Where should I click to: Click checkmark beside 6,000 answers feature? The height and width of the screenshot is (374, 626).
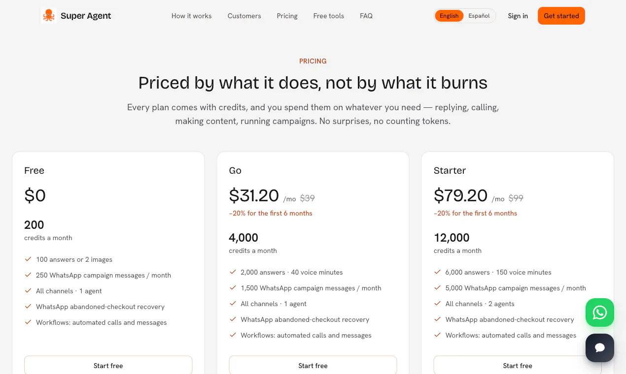point(437,272)
